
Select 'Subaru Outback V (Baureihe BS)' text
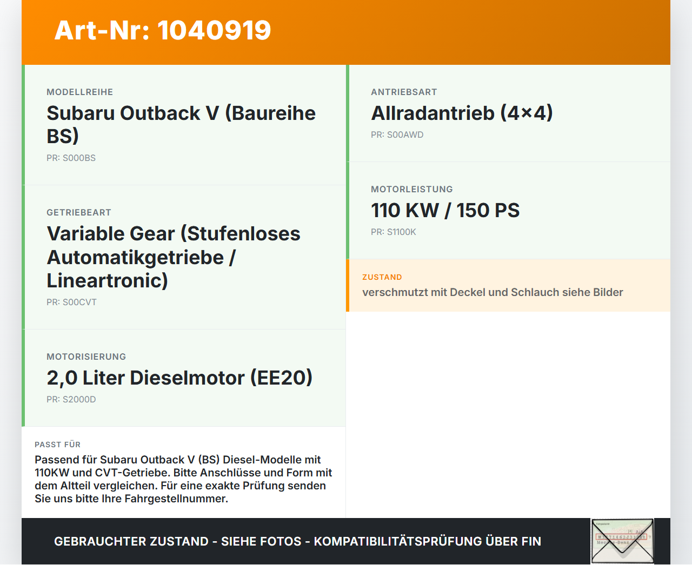point(181,124)
